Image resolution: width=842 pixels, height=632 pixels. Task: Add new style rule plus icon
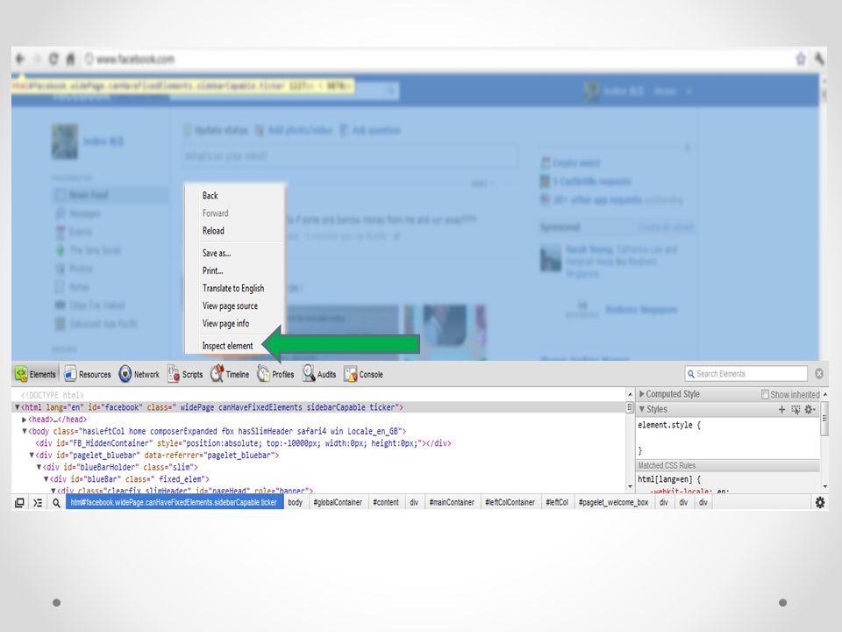coord(781,410)
